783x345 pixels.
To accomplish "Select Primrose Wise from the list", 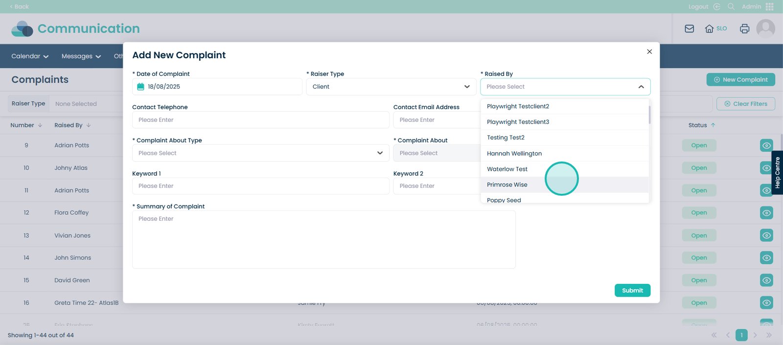I will [x=507, y=185].
